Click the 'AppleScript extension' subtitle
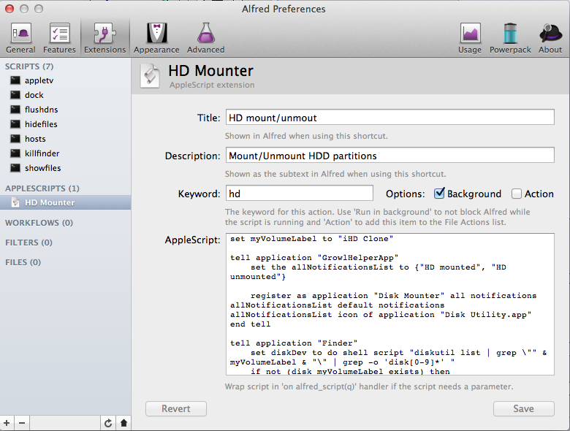 coord(212,85)
